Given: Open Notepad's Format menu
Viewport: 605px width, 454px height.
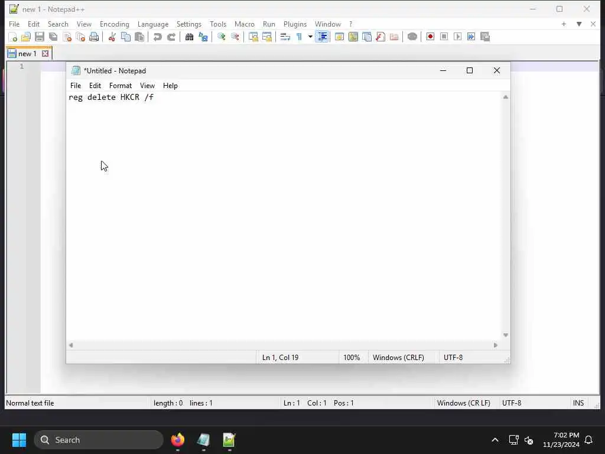Looking at the screenshot, I should (121, 86).
